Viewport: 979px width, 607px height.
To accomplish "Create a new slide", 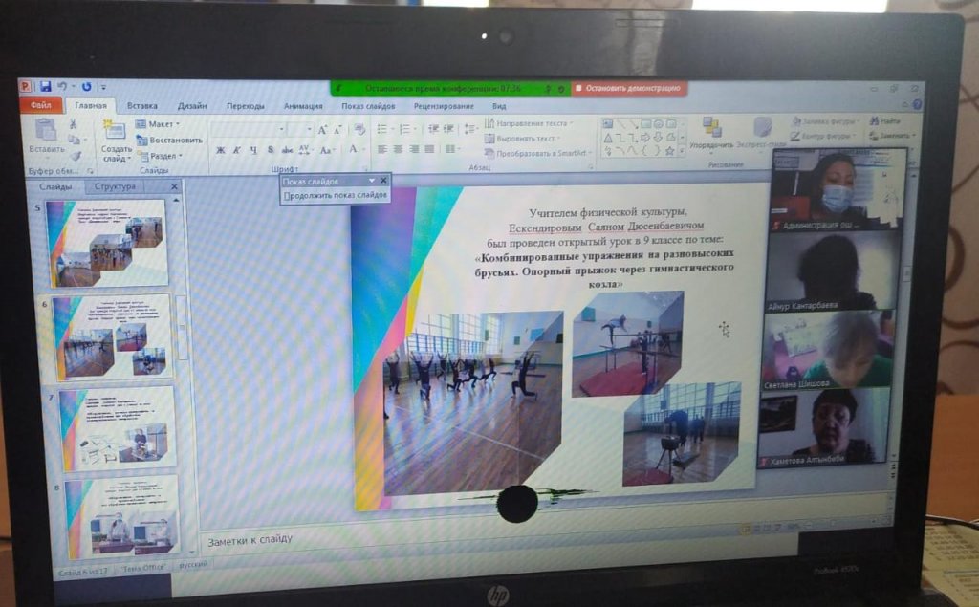I will tap(116, 141).
